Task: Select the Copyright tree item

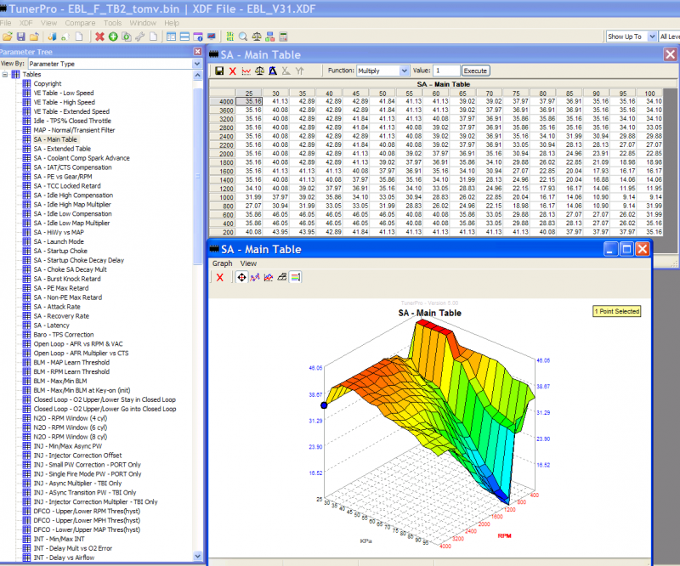Action: coord(48,83)
